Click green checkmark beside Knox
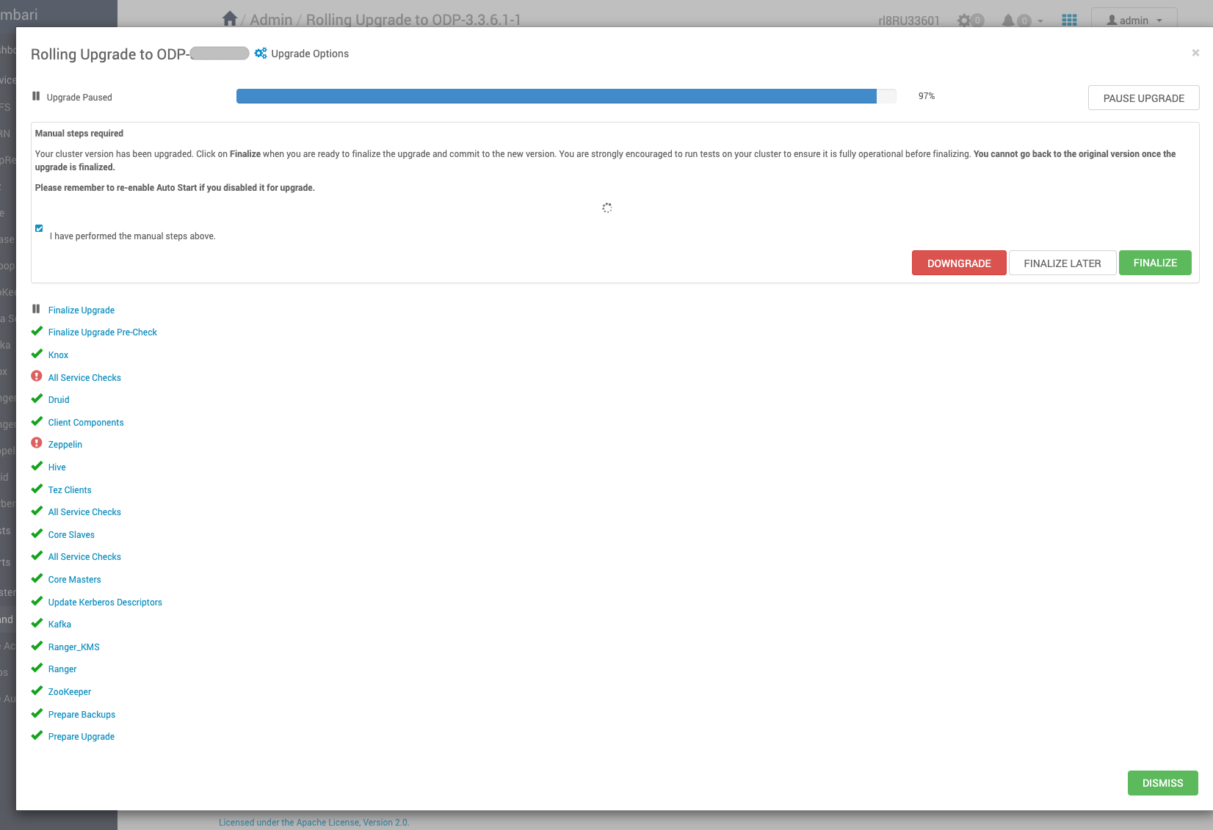This screenshot has height=830, width=1213. tap(37, 354)
